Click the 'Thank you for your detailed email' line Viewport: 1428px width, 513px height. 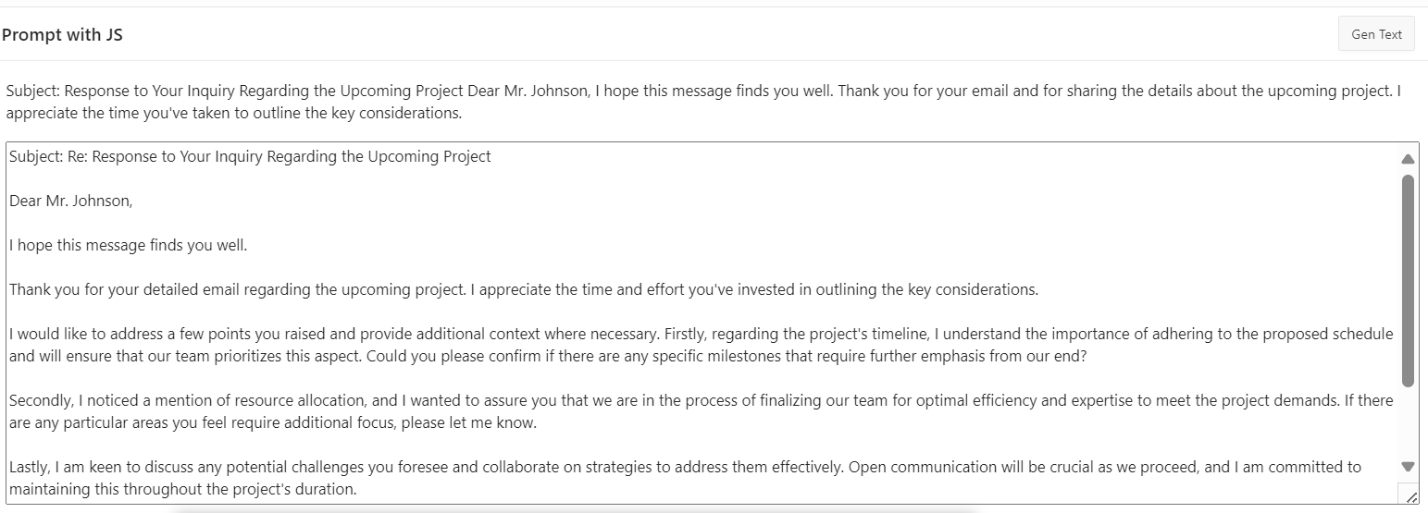[x=231, y=289]
